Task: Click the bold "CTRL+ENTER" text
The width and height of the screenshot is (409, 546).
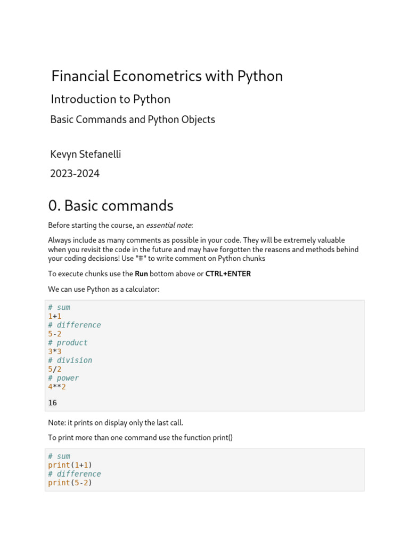Action: tap(228, 274)
